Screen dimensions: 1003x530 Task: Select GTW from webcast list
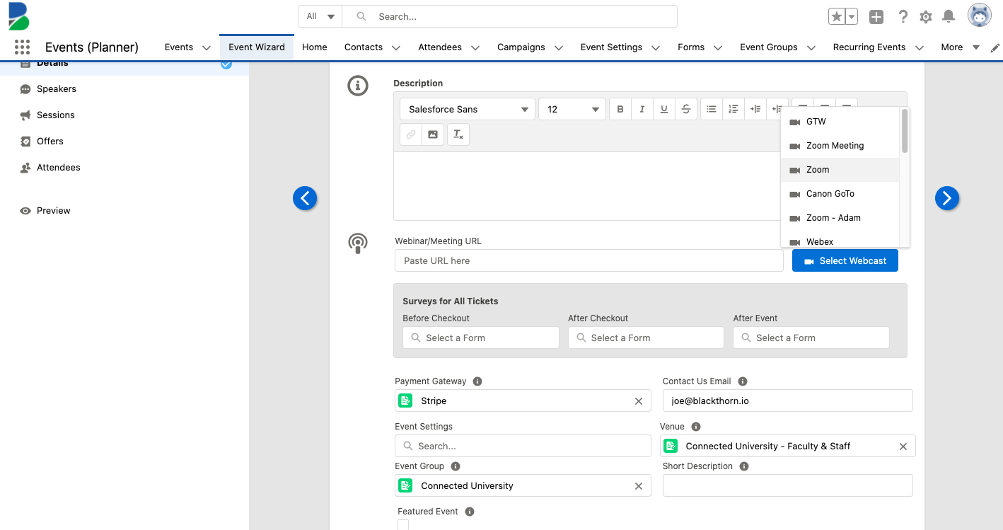click(840, 122)
